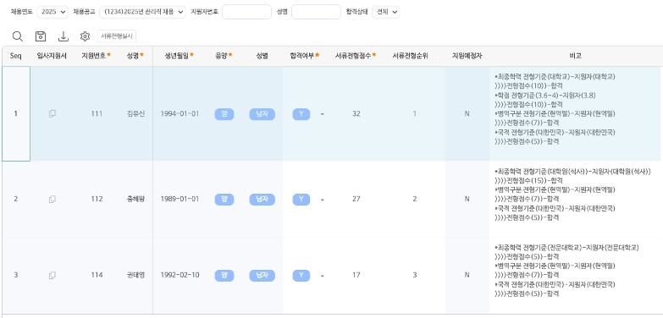This screenshot has height=318, width=663.
Task: Click birthdate 1992-02-10
Action: pyautogui.click(x=180, y=276)
